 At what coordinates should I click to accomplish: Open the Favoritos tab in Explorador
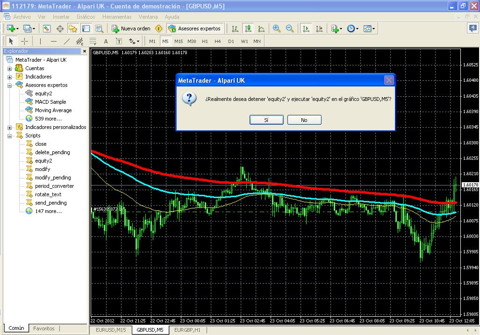43,328
